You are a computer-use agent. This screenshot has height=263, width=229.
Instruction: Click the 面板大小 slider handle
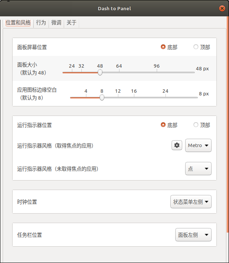click(x=100, y=72)
